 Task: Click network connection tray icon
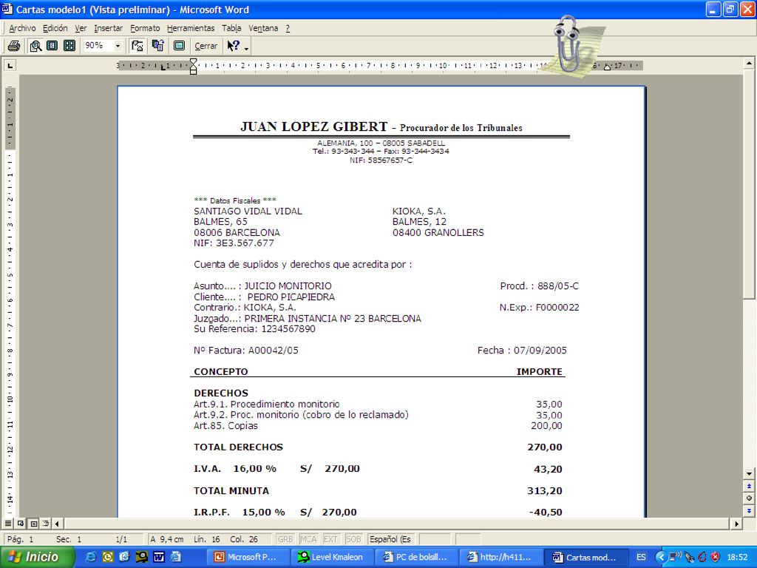click(x=675, y=557)
